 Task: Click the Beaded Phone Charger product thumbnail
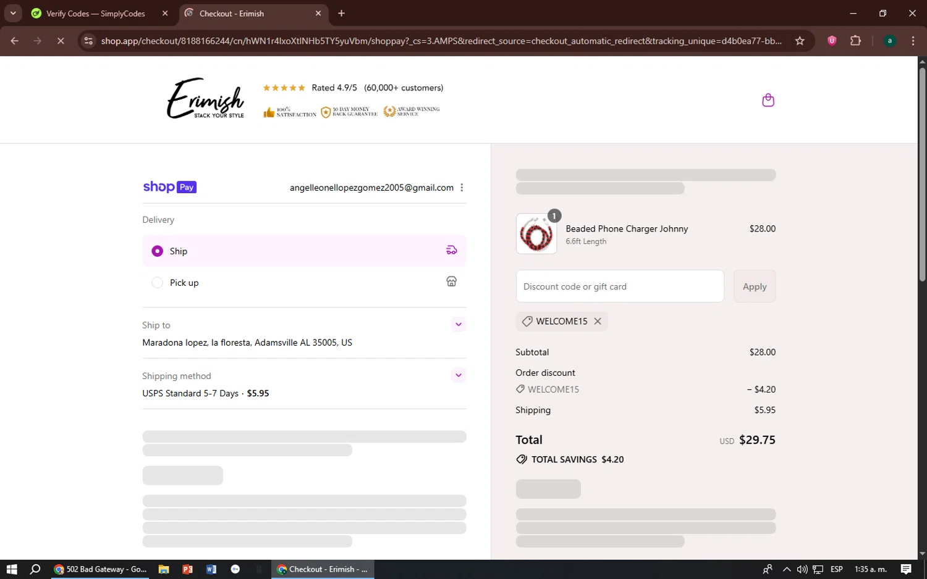(536, 234)
